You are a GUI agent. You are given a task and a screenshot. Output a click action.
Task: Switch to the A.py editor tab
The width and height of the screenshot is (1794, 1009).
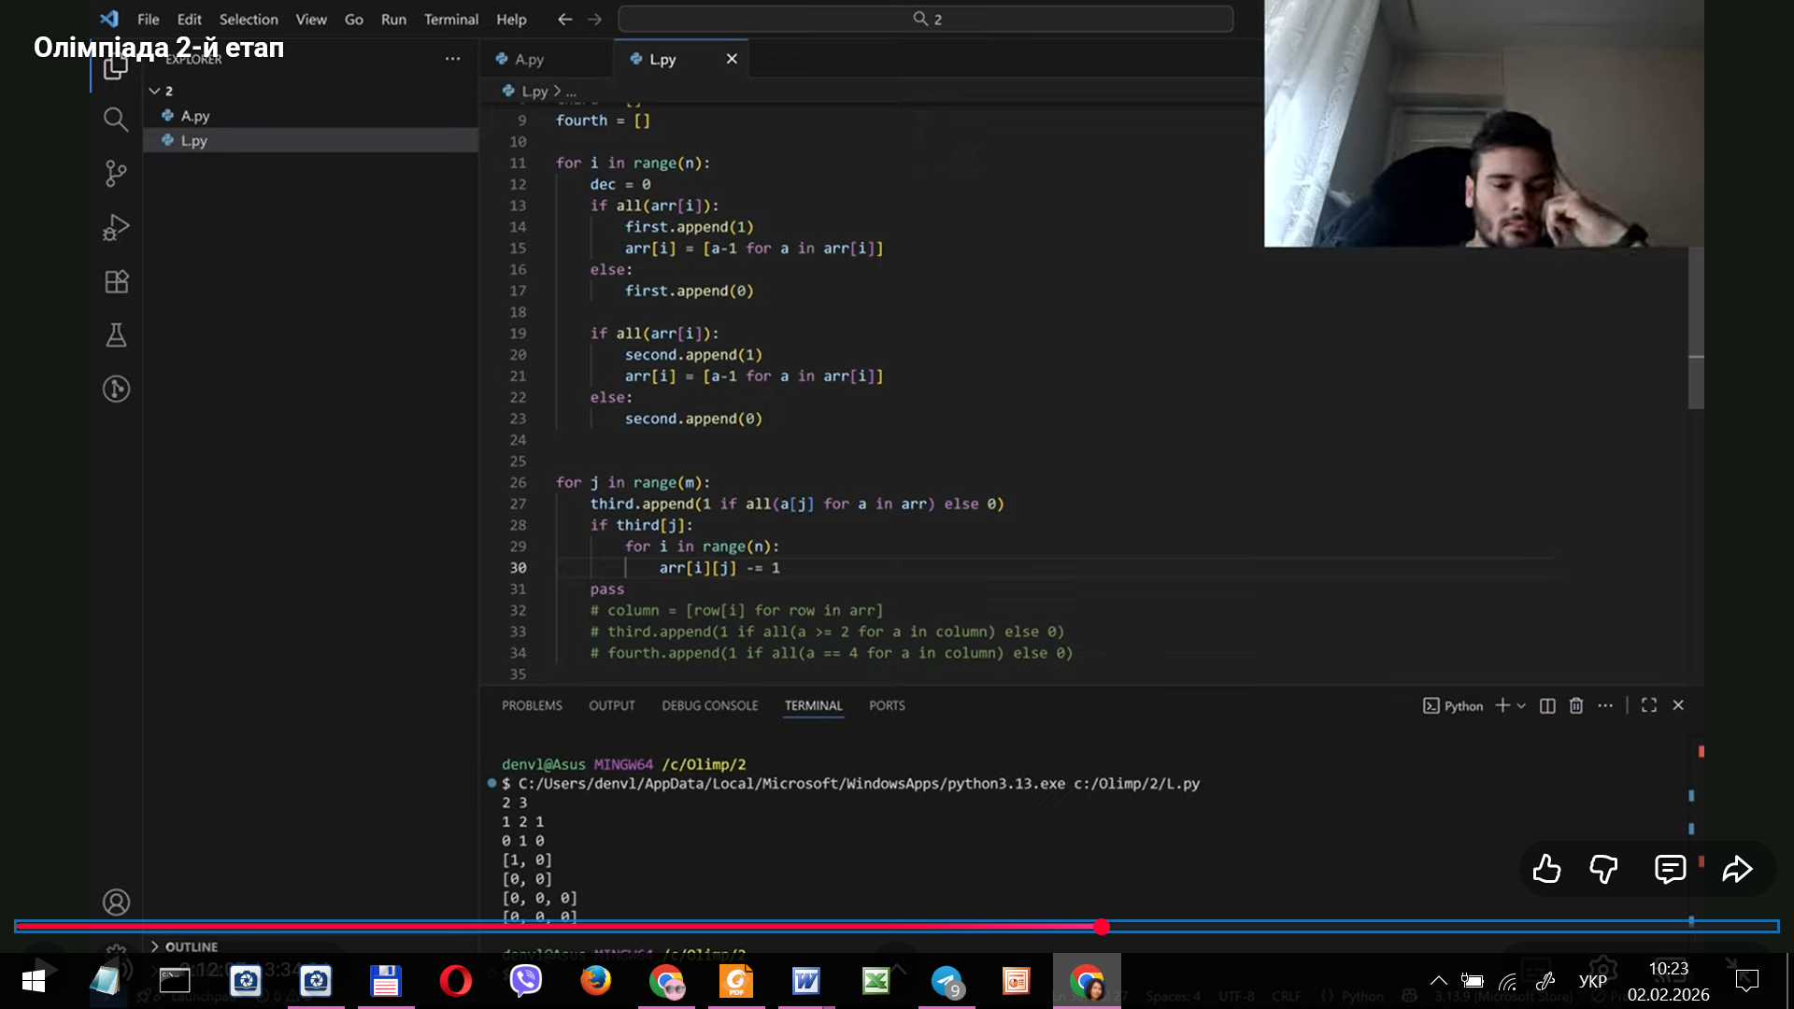coord(529,59)
